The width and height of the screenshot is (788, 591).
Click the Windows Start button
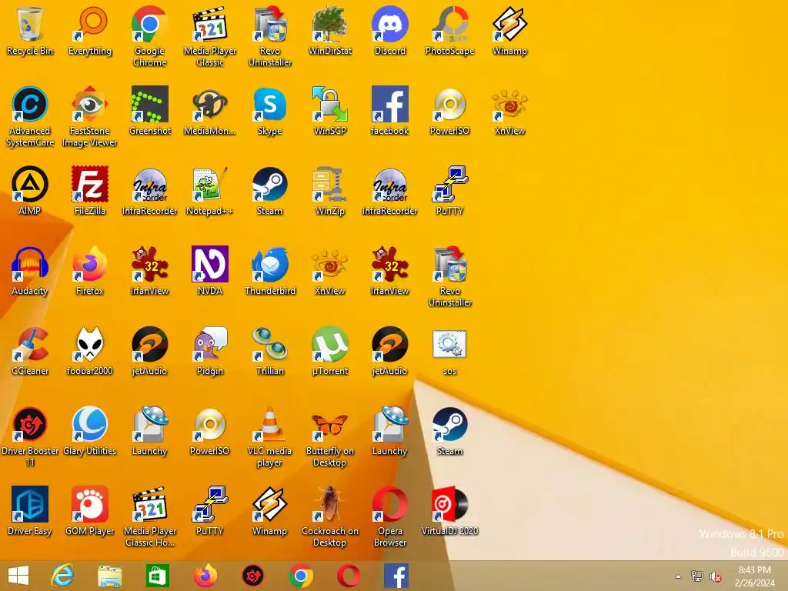(x=18, y=576)
